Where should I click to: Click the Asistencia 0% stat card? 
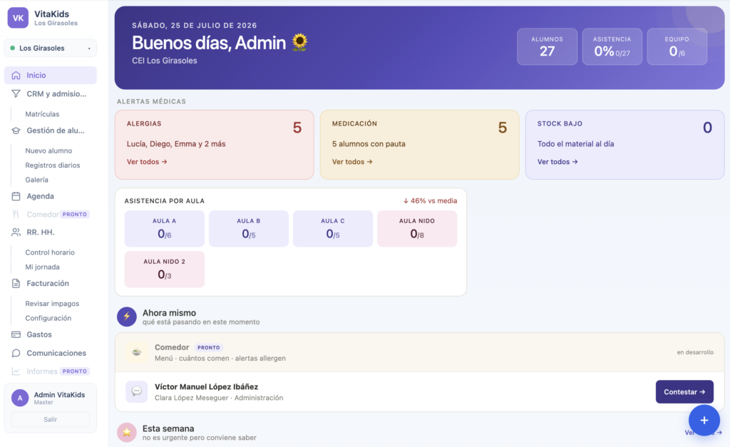click(612, 46)
